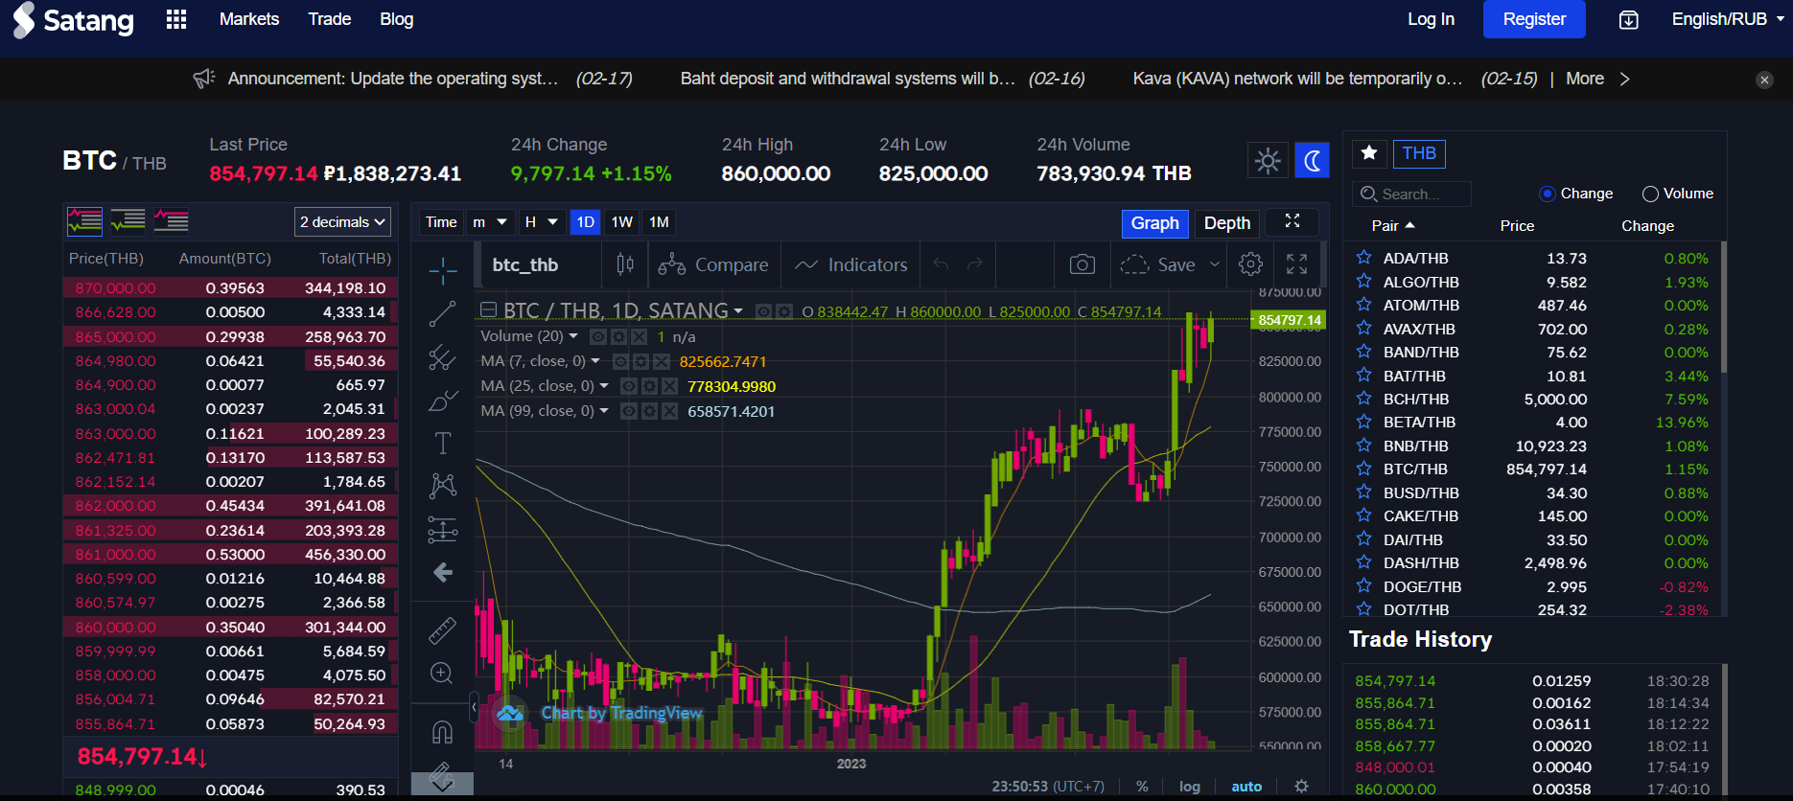Select the THB market tab
The width and height of the screenshot is (1793, 801).
(x=1419, y=153)
